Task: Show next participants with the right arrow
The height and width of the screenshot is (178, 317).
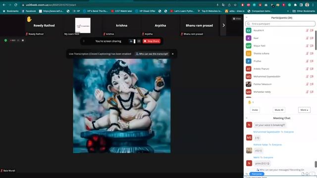Action: tap(223, 25)
